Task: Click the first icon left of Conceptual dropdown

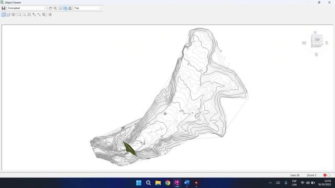Action: coord(4,8)
